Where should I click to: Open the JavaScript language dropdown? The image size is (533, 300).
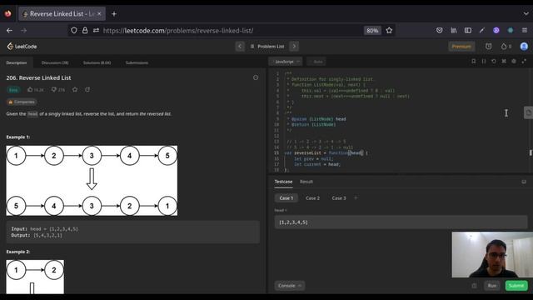point(286,62)
